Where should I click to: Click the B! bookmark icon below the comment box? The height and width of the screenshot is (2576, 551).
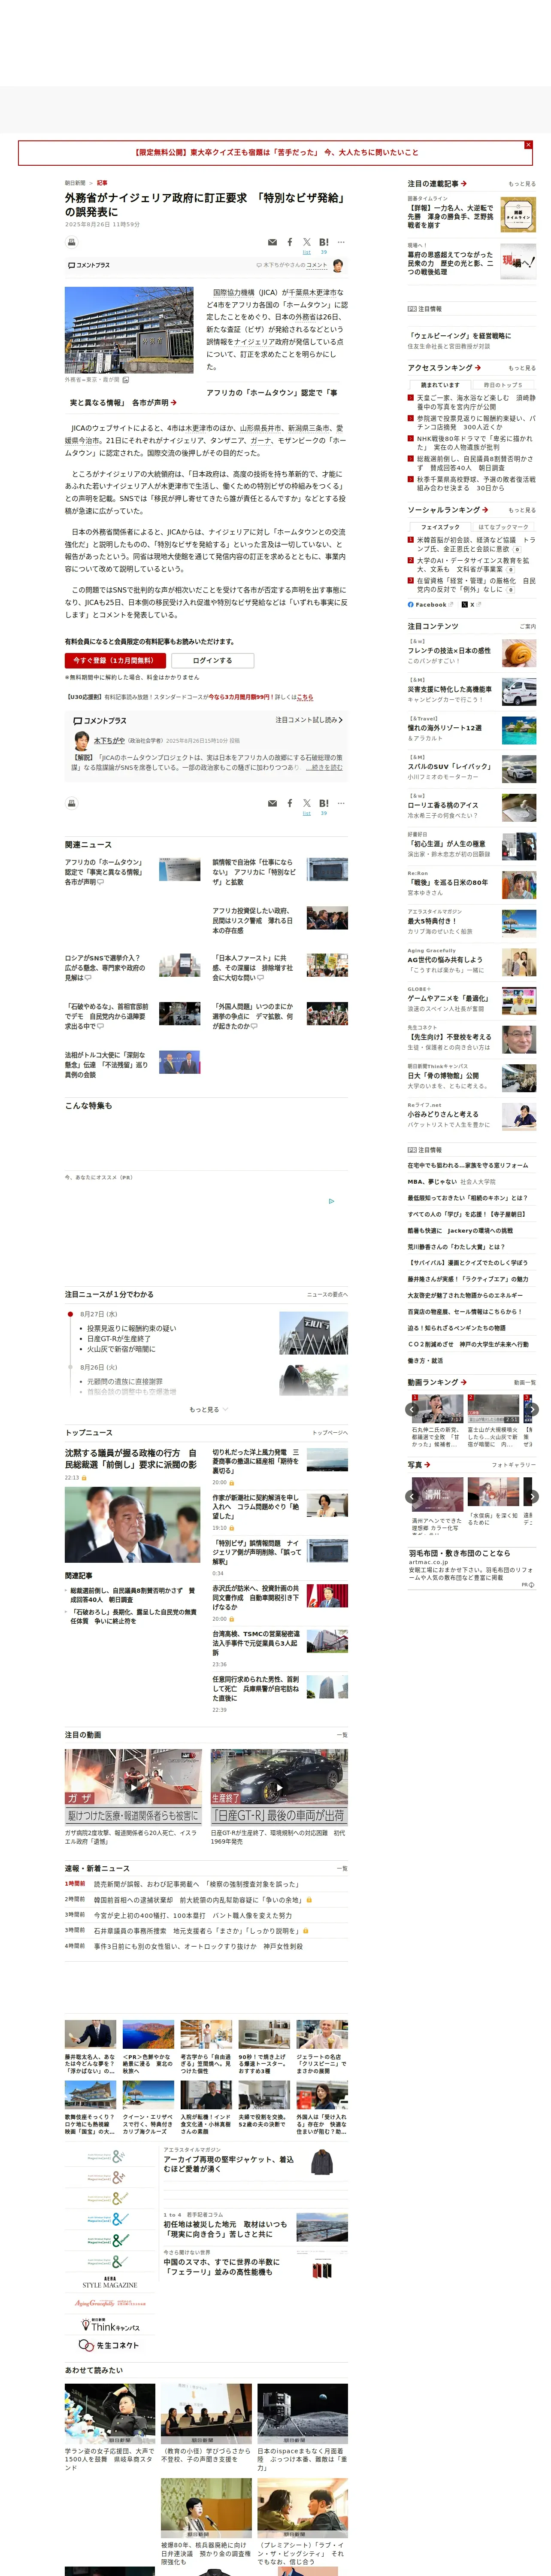pos(324,803)
